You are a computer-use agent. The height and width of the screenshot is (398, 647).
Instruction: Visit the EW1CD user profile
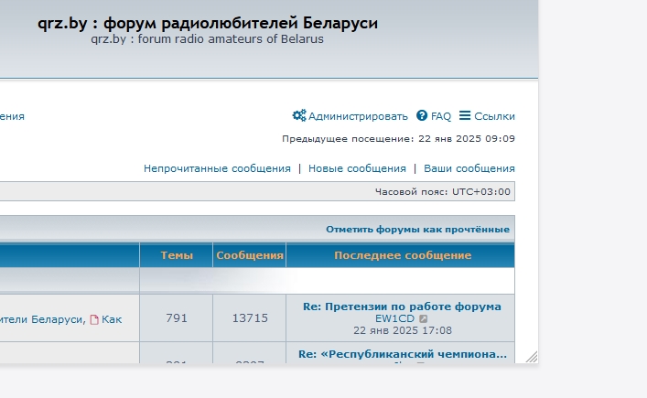394,318
